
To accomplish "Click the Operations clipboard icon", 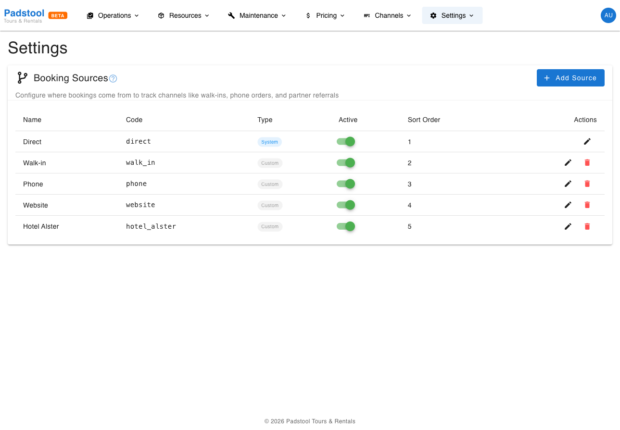I will coord(90,15).
